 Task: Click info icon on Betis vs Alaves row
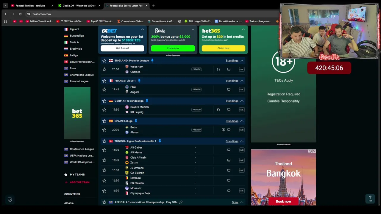[223, 130]
